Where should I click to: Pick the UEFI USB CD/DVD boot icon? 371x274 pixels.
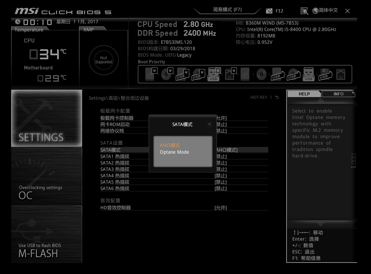tap(198, 74)
